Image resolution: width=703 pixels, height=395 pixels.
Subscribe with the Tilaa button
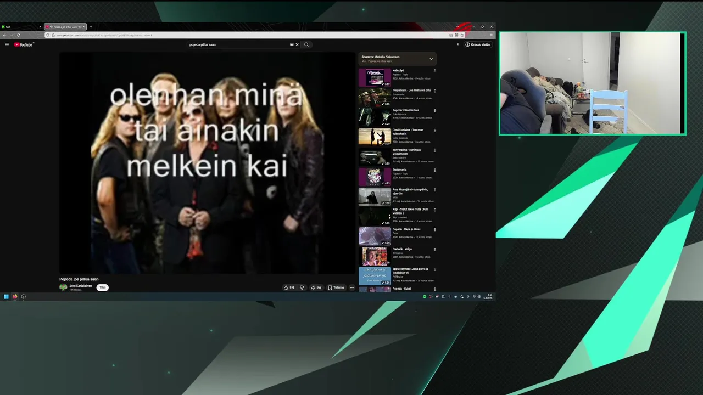102,287
